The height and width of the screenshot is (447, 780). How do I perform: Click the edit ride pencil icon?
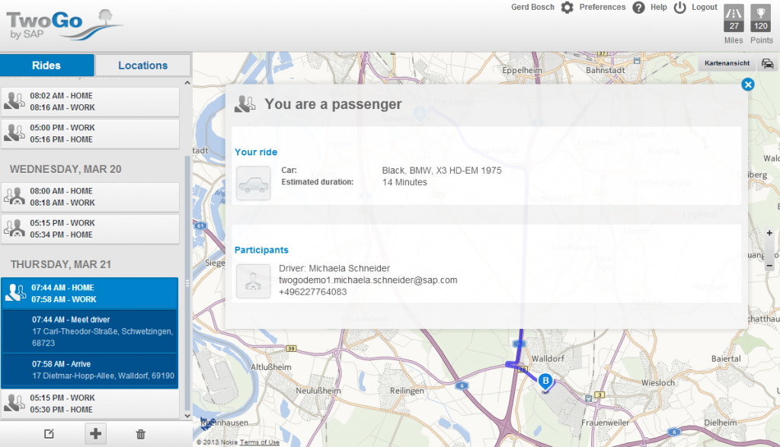49,434
